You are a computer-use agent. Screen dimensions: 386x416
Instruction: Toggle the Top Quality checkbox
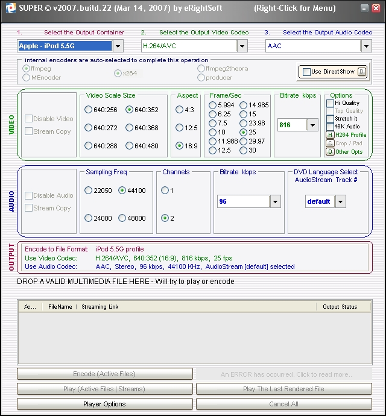pyautogui.click(x=330, y=111)
